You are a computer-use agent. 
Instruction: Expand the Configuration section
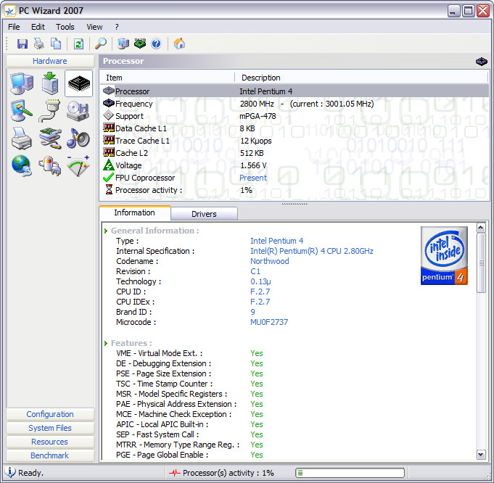tap(50, 414)
